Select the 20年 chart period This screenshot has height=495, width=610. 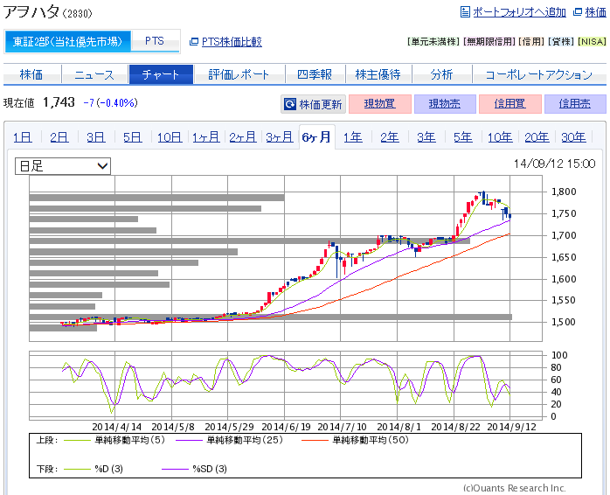[537, 137]
